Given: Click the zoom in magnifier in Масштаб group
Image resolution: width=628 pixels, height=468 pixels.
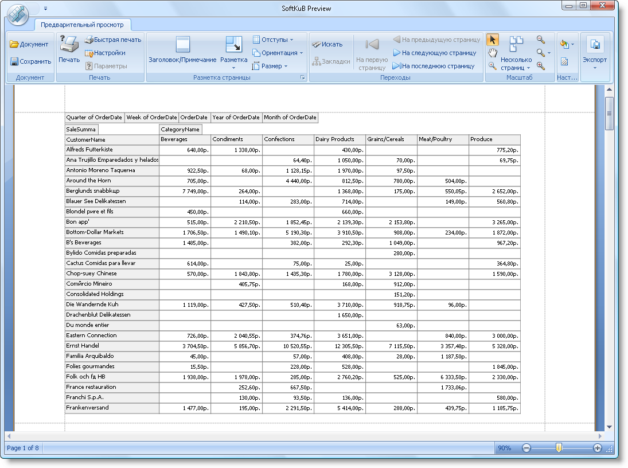Looking at the screenshot, I should click(x=540, y=66).
